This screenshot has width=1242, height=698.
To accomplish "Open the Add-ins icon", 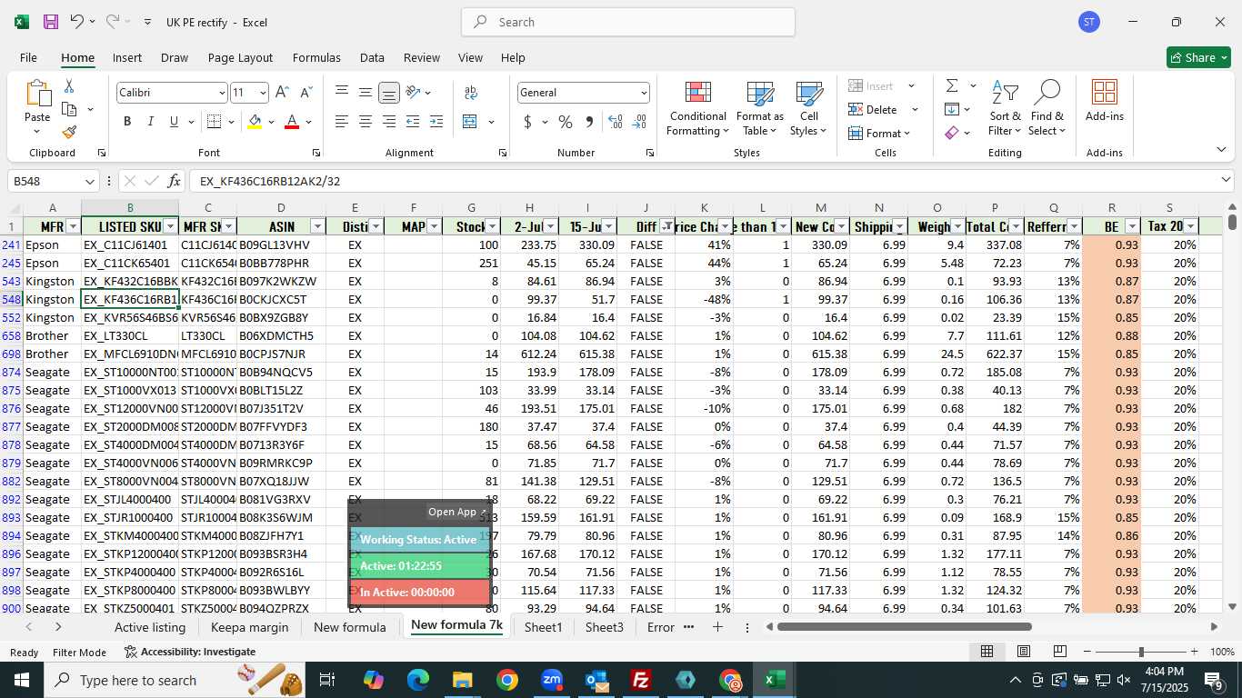I will point(1104,100).
